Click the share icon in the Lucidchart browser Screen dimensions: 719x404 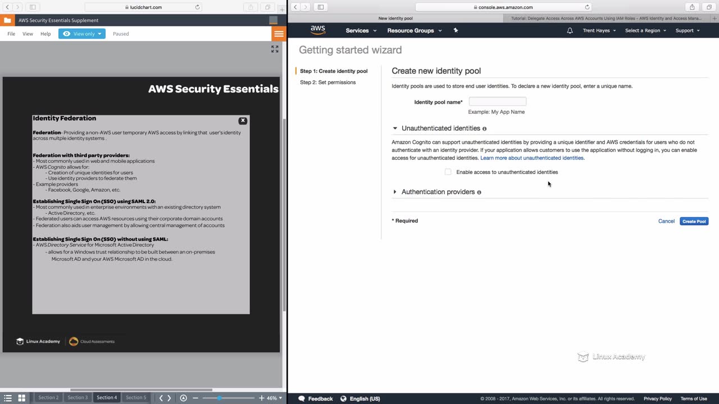click(251, 7)
